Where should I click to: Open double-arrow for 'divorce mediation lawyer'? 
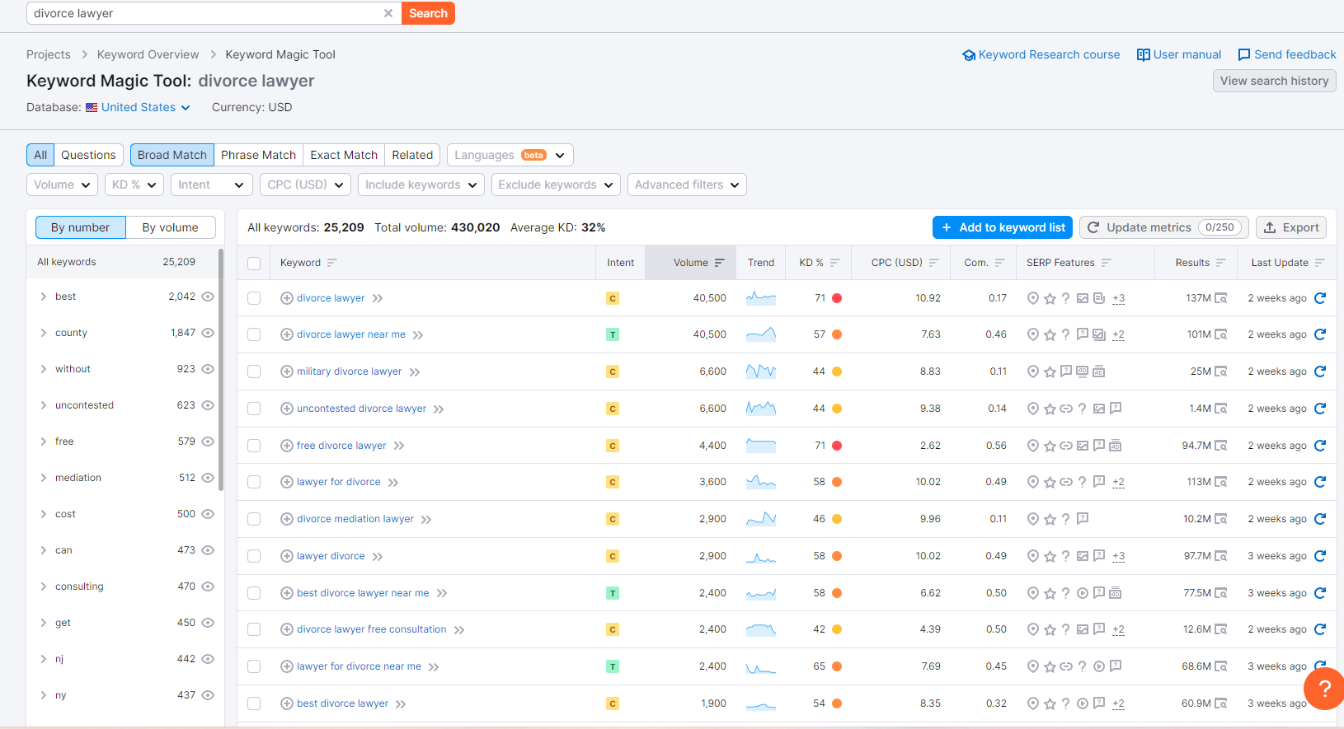426,520
